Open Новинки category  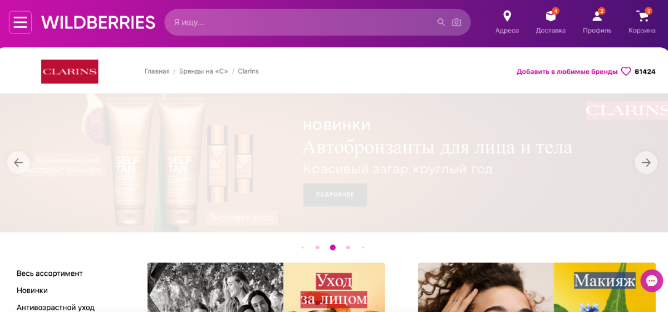pos(32,290)
